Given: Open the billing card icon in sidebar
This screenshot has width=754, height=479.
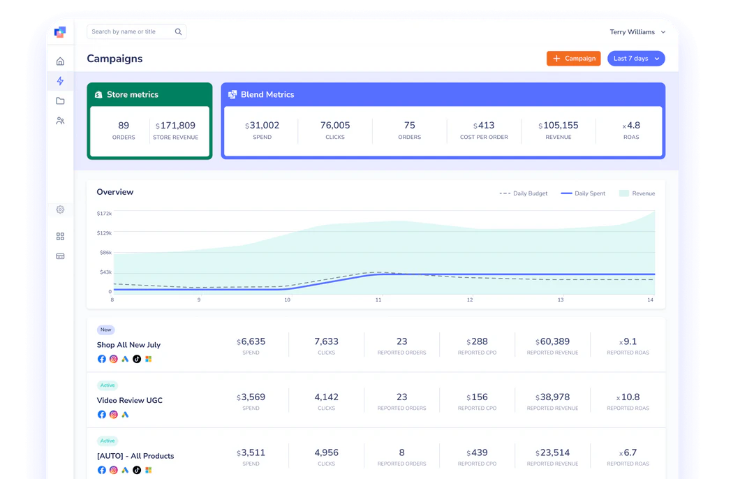Looking at the screenshot, I should point(60,256).
